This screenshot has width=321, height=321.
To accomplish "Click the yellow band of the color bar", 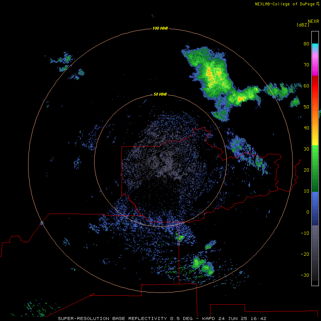I will [x=315, y=141].
